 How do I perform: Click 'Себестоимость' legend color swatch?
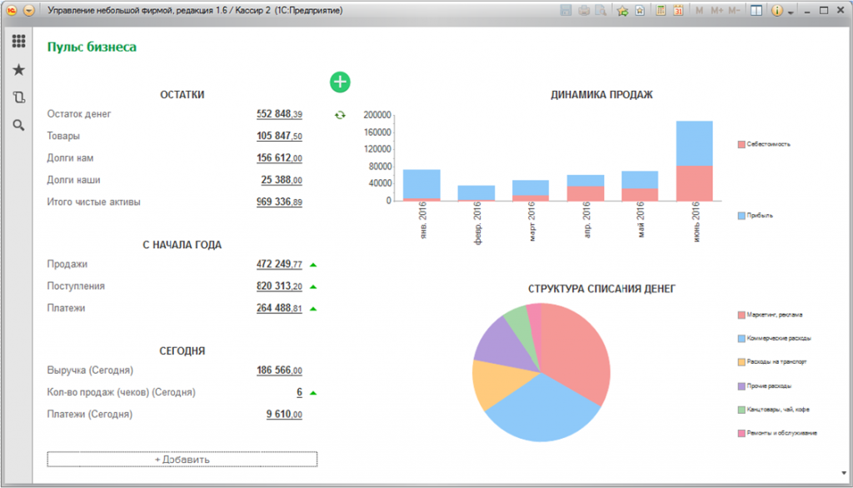pyautogui.click(x=741, y=144)
